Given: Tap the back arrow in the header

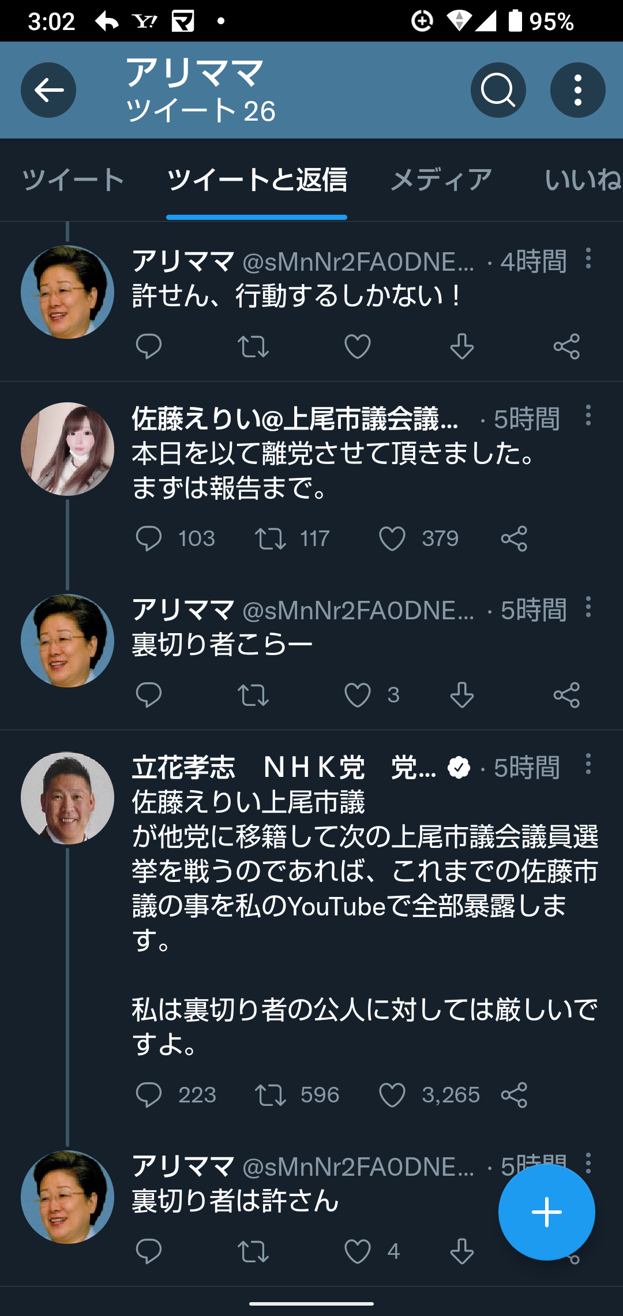Looking at the screenshot, I should tap(48, 90).
